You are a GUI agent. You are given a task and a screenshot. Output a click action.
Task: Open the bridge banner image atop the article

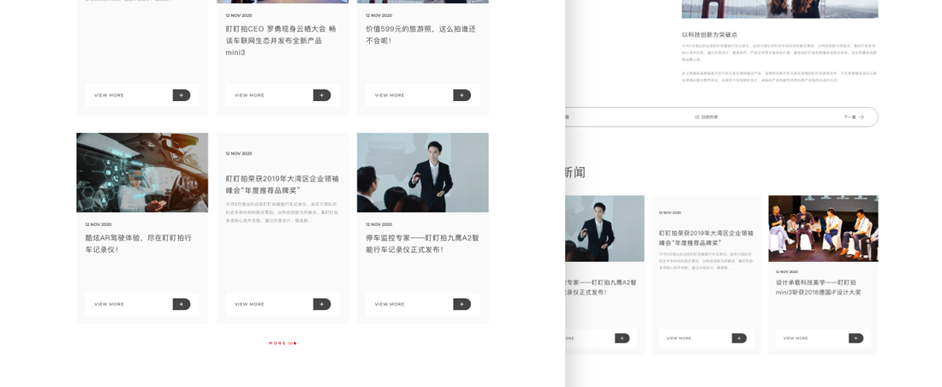(779, 9)
